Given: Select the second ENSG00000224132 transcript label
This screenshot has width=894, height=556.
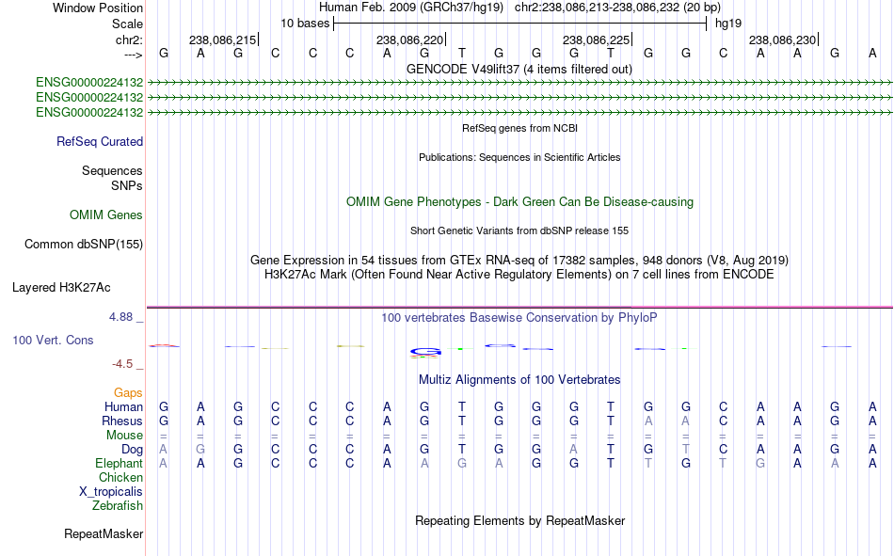Looking at the screenshot, I should pyautogui.click(x=89, y=98).
